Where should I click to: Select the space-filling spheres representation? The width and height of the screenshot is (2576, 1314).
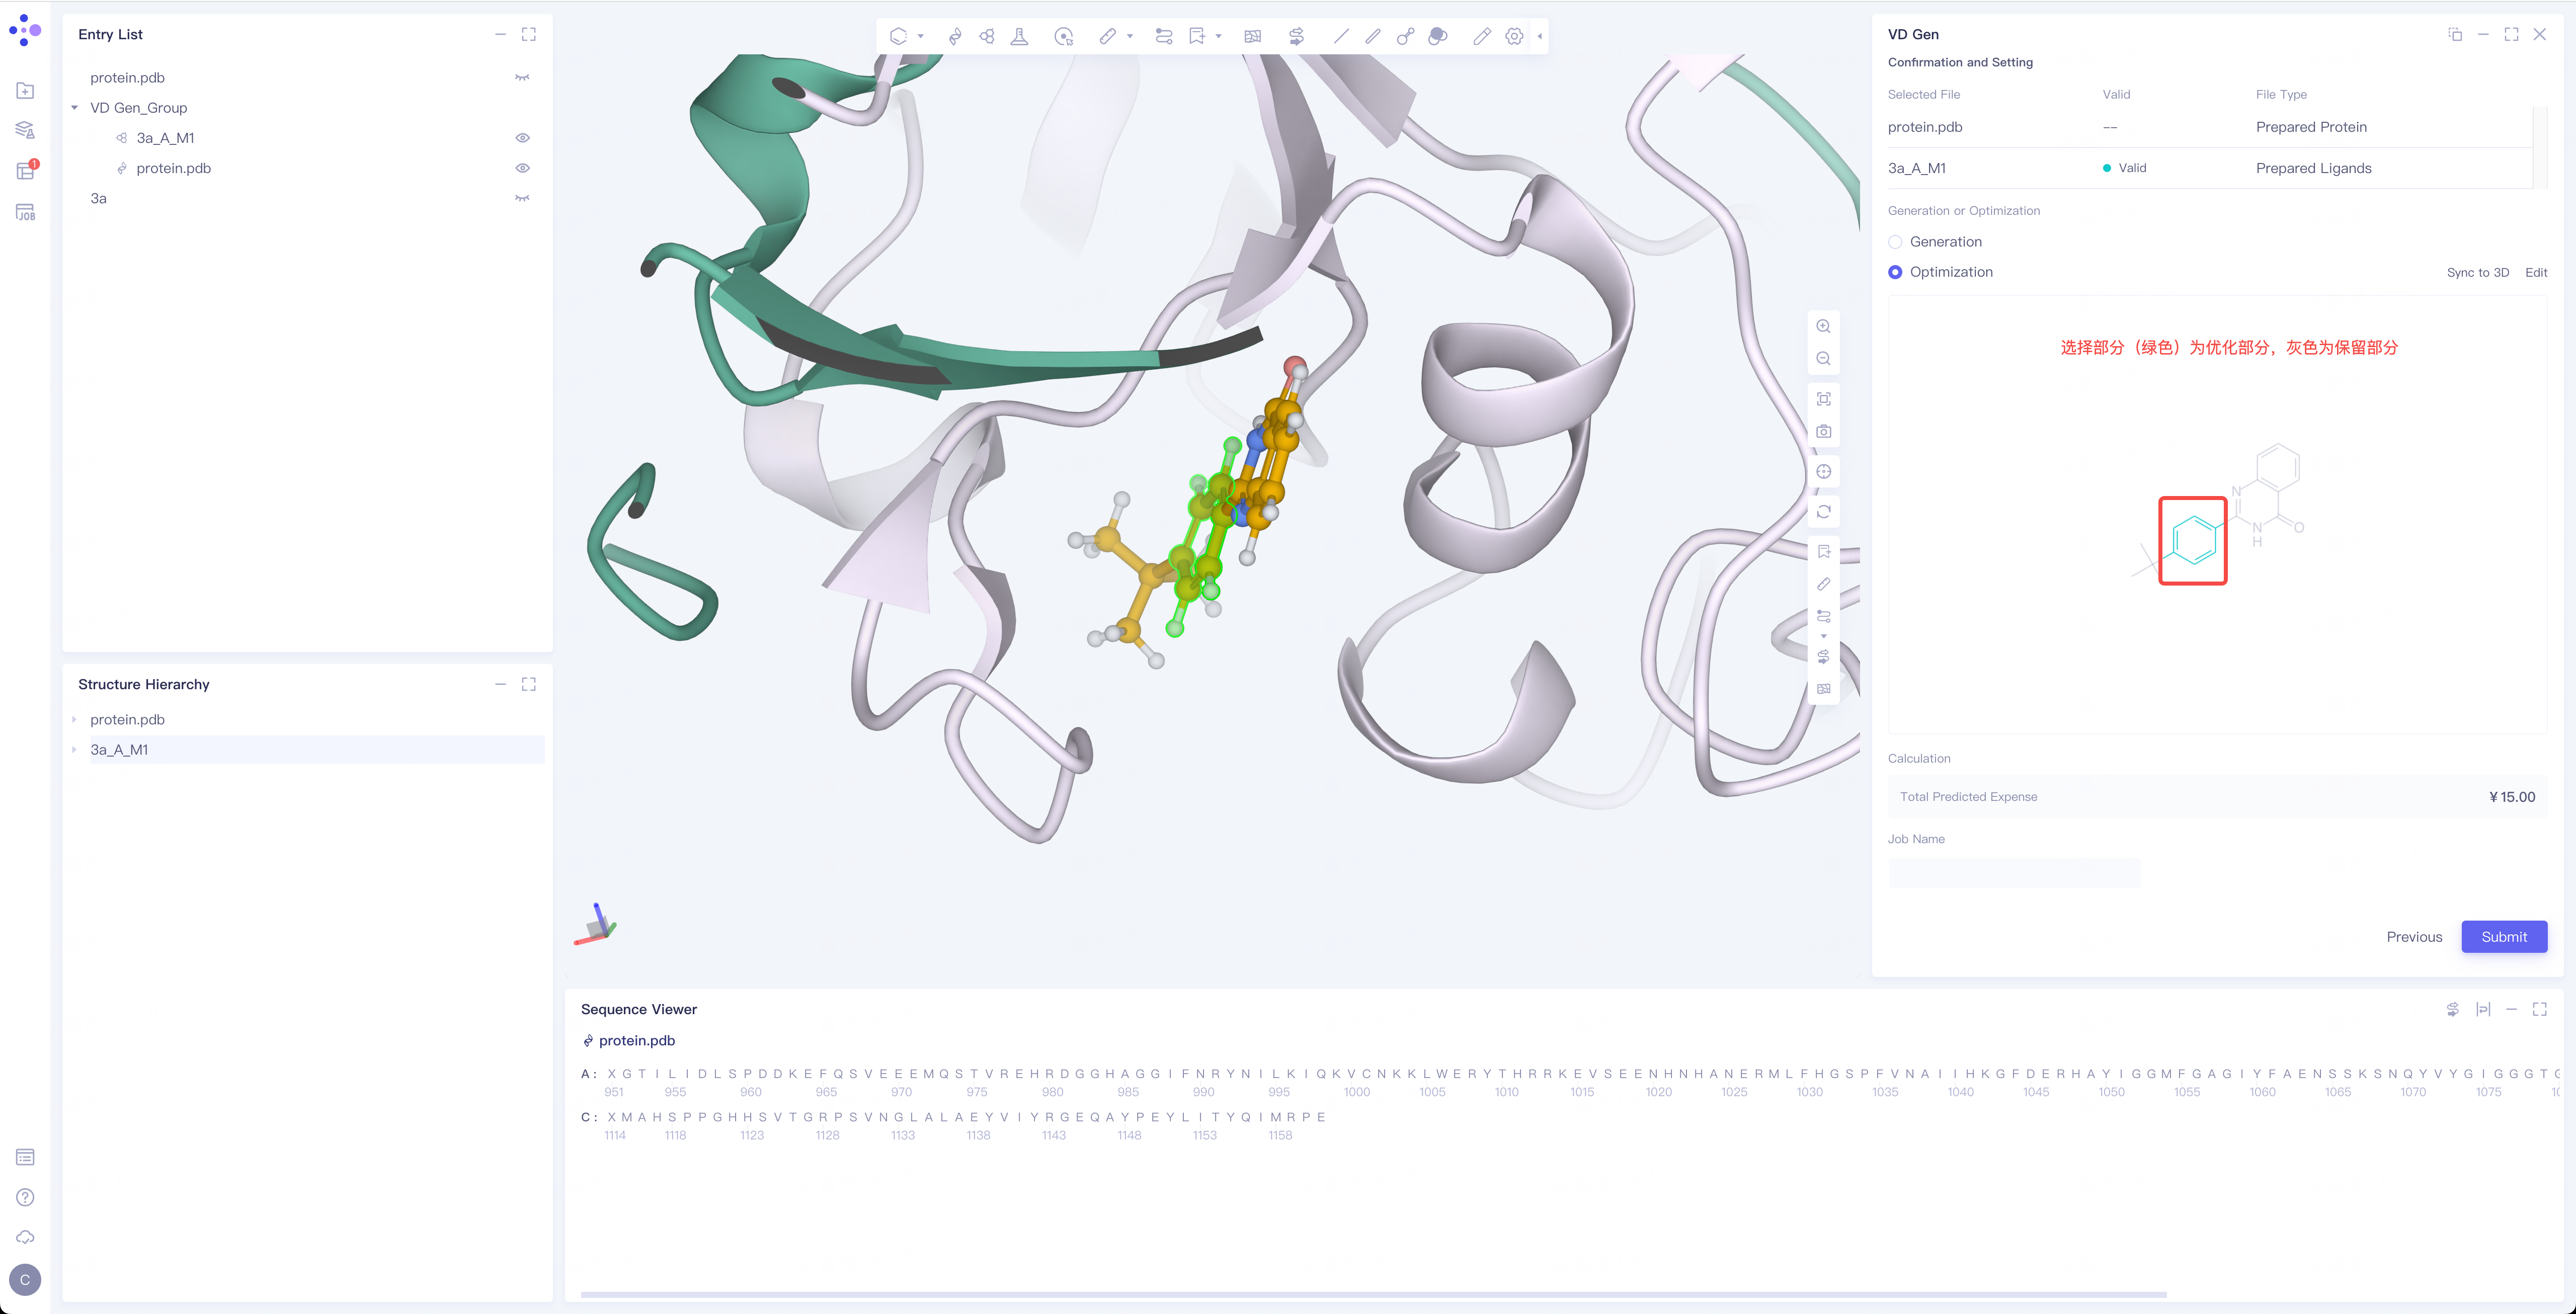1438,36
